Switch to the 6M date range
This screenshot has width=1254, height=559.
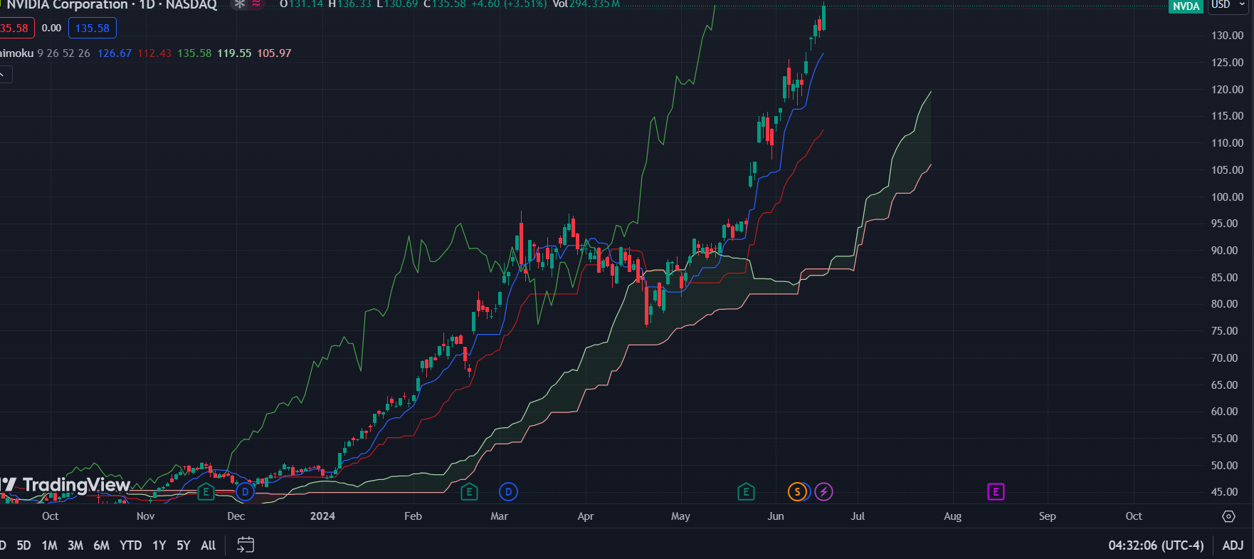[x=102, y=545]
